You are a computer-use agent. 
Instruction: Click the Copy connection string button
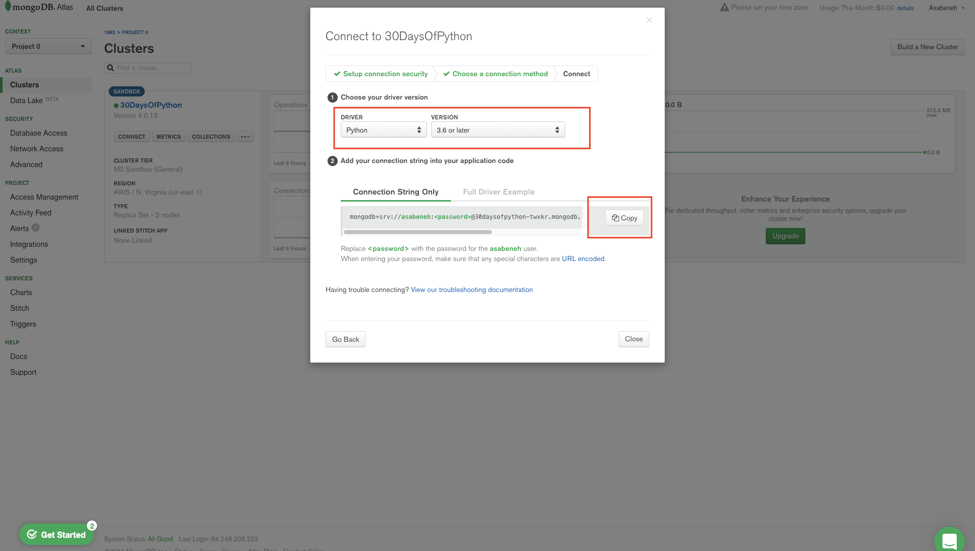[x=624, y=218]
